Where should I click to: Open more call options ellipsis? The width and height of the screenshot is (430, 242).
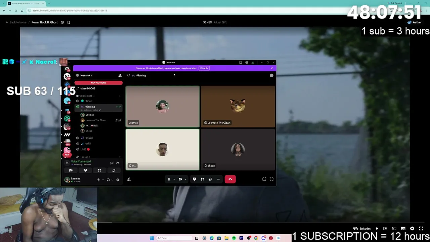coord(218,179)
